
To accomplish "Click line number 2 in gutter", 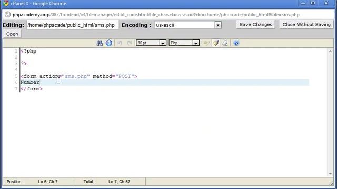I will click(x=16, y=57).
